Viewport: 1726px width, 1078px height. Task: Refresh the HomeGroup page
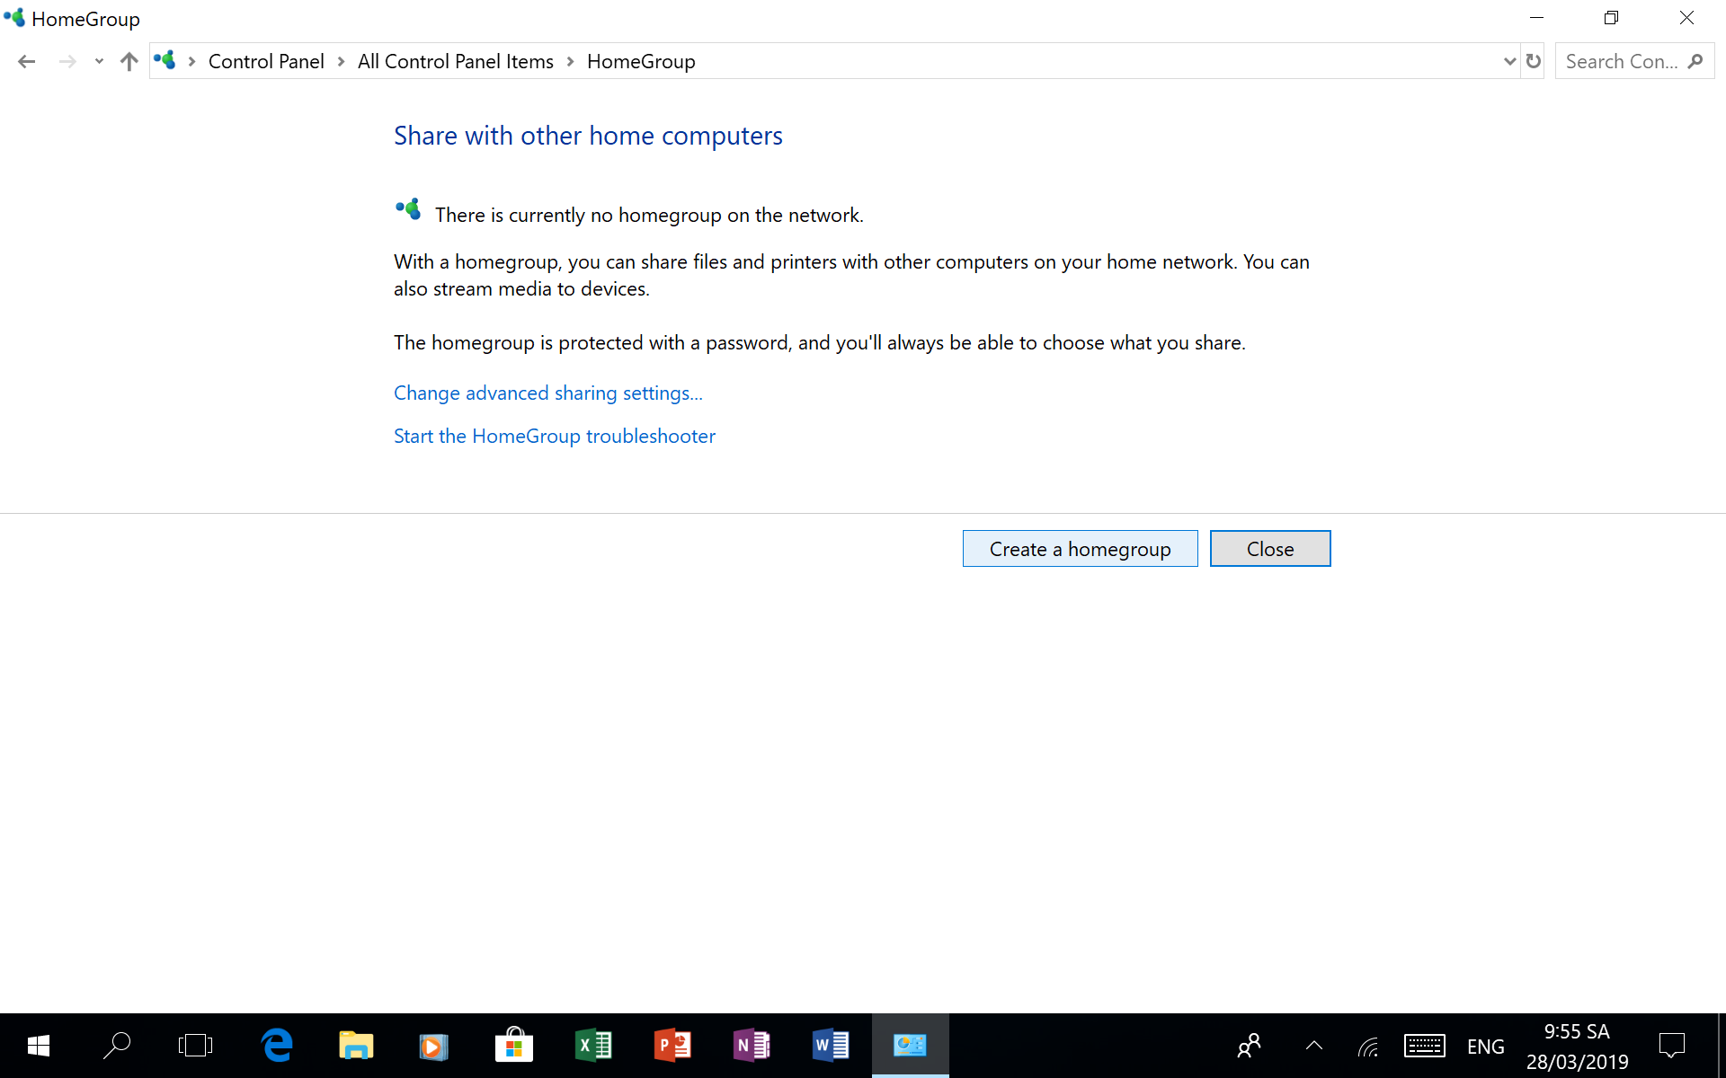point(1534,61)
